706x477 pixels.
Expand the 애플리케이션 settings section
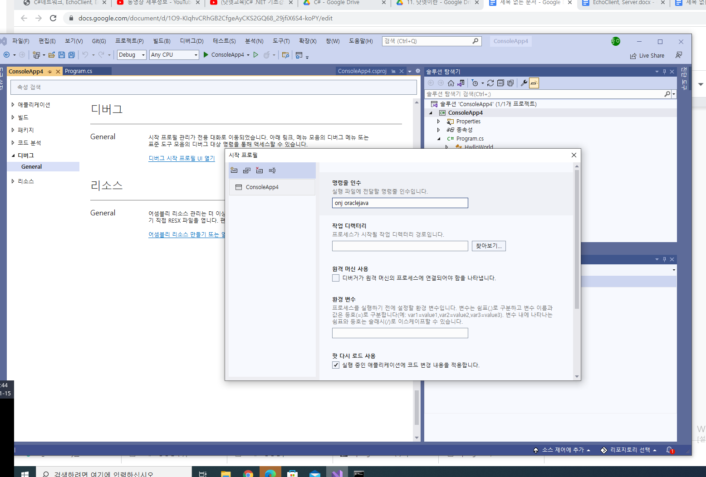point(13,105)
